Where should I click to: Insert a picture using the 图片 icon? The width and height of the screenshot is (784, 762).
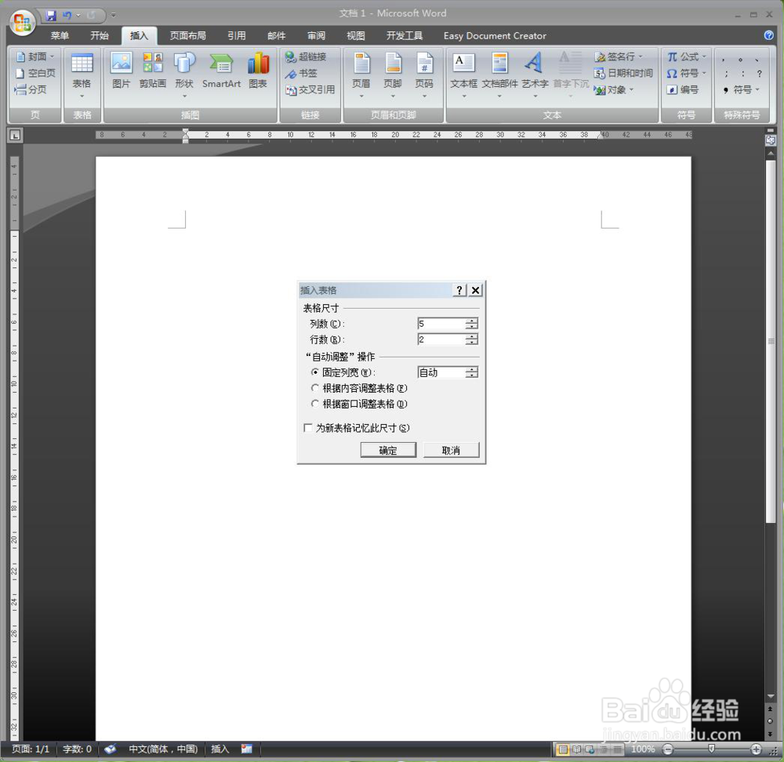tap(121, 71)
